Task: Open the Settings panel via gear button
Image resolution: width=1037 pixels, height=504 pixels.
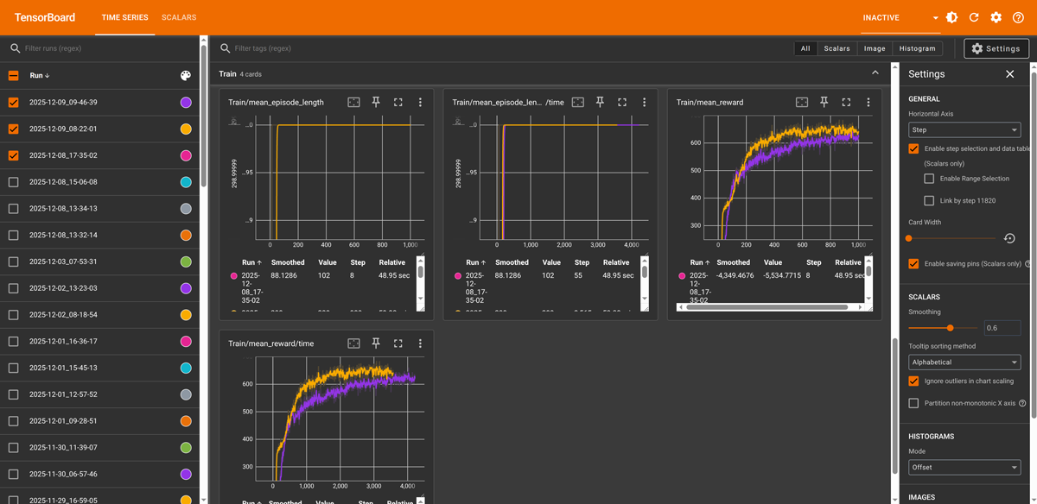Action: pyautogui.click(x=996, y=48)
